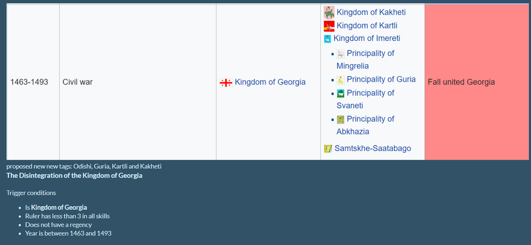
Task: Click the yellow Samtskhe-Saatabago flag icon
Action: (x=328, y=149)
